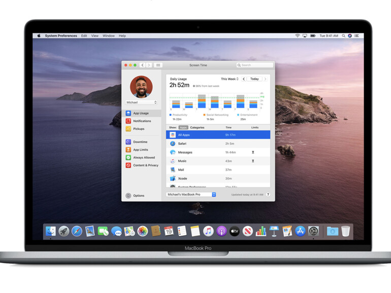Open Podcasts from the Dock

coord(221,231)
